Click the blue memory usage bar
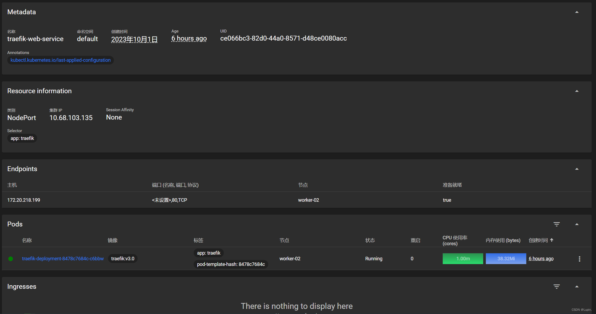596x314 pixels. (x=506, y=259)
